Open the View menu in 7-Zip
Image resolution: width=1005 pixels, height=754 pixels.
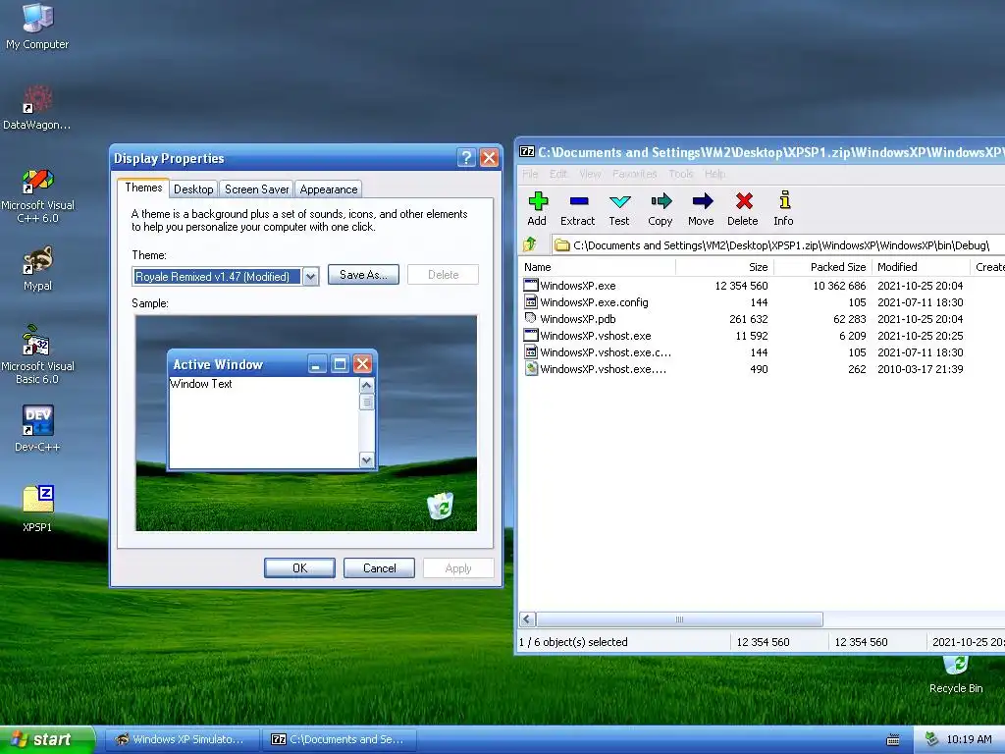590,174
